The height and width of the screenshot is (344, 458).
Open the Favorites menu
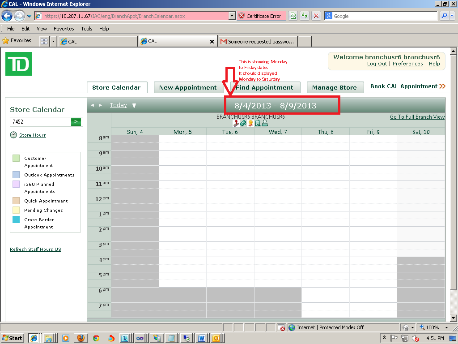pyautogui.click(x=64, y=29)
